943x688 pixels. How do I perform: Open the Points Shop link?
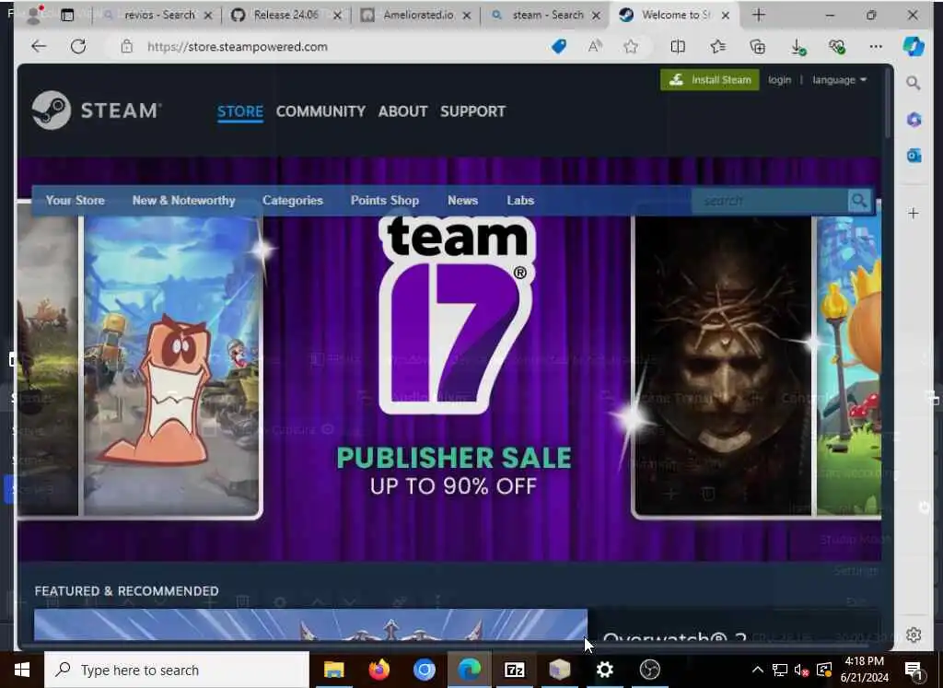coord(385,200)
